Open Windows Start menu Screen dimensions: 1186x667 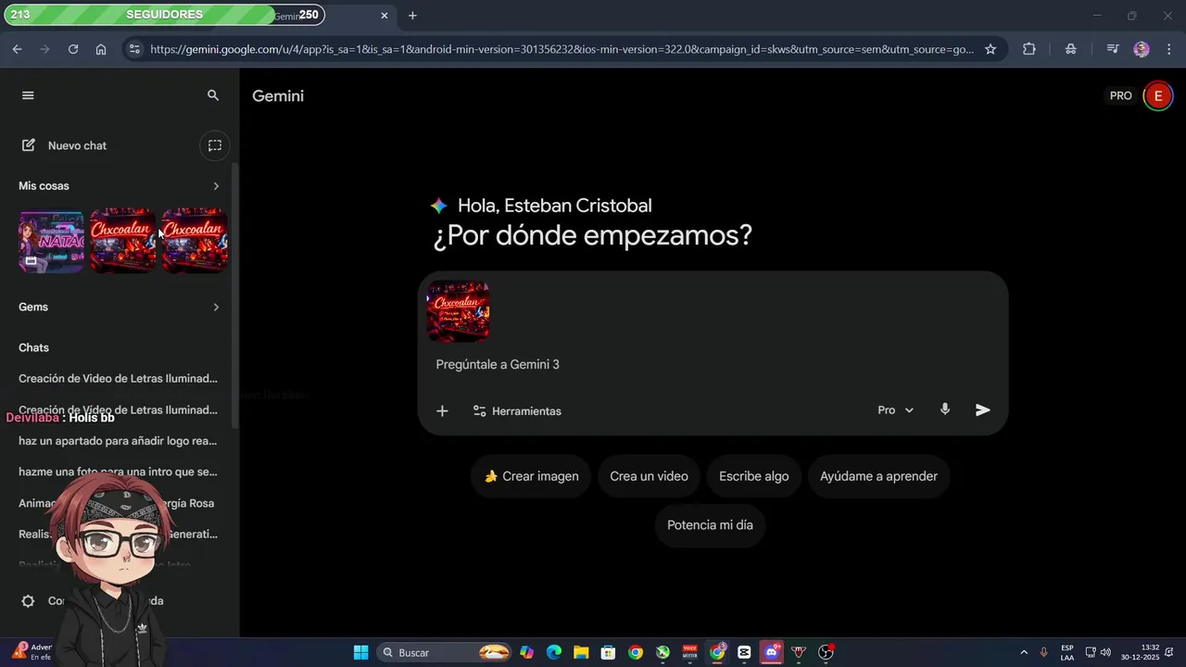(361, 652)
